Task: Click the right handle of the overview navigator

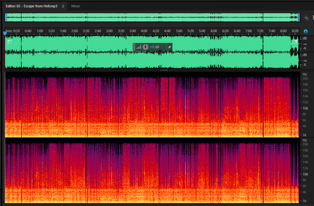Action: (299, 18)
